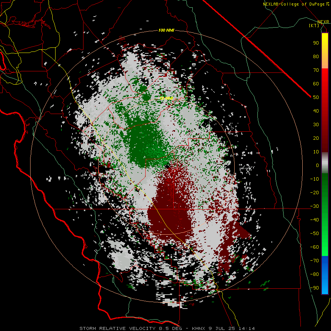Click the [KT] units label
331x331 pixels.
pyautogui.click(x=314, y=25)
